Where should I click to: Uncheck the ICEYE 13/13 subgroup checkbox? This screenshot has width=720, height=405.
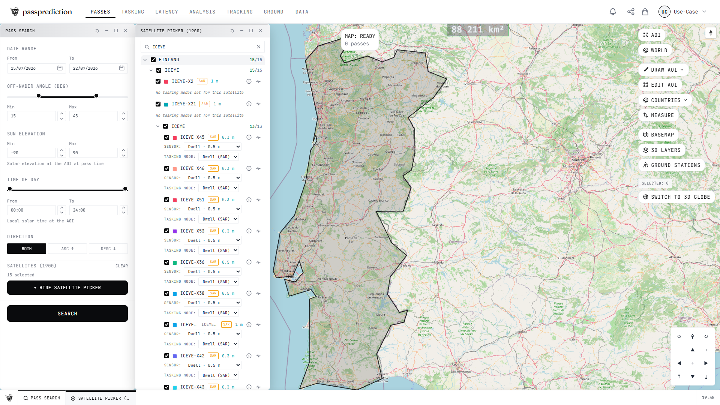165,126
